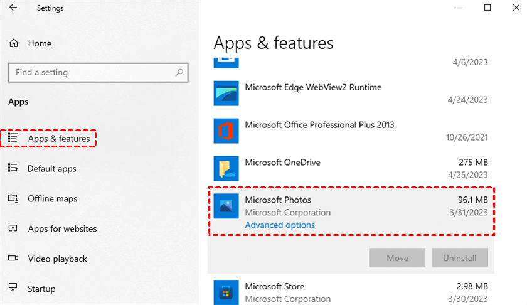Click the Apps & features page heading
Viewport: 527px width, 305px height.
tap(274, 43)
